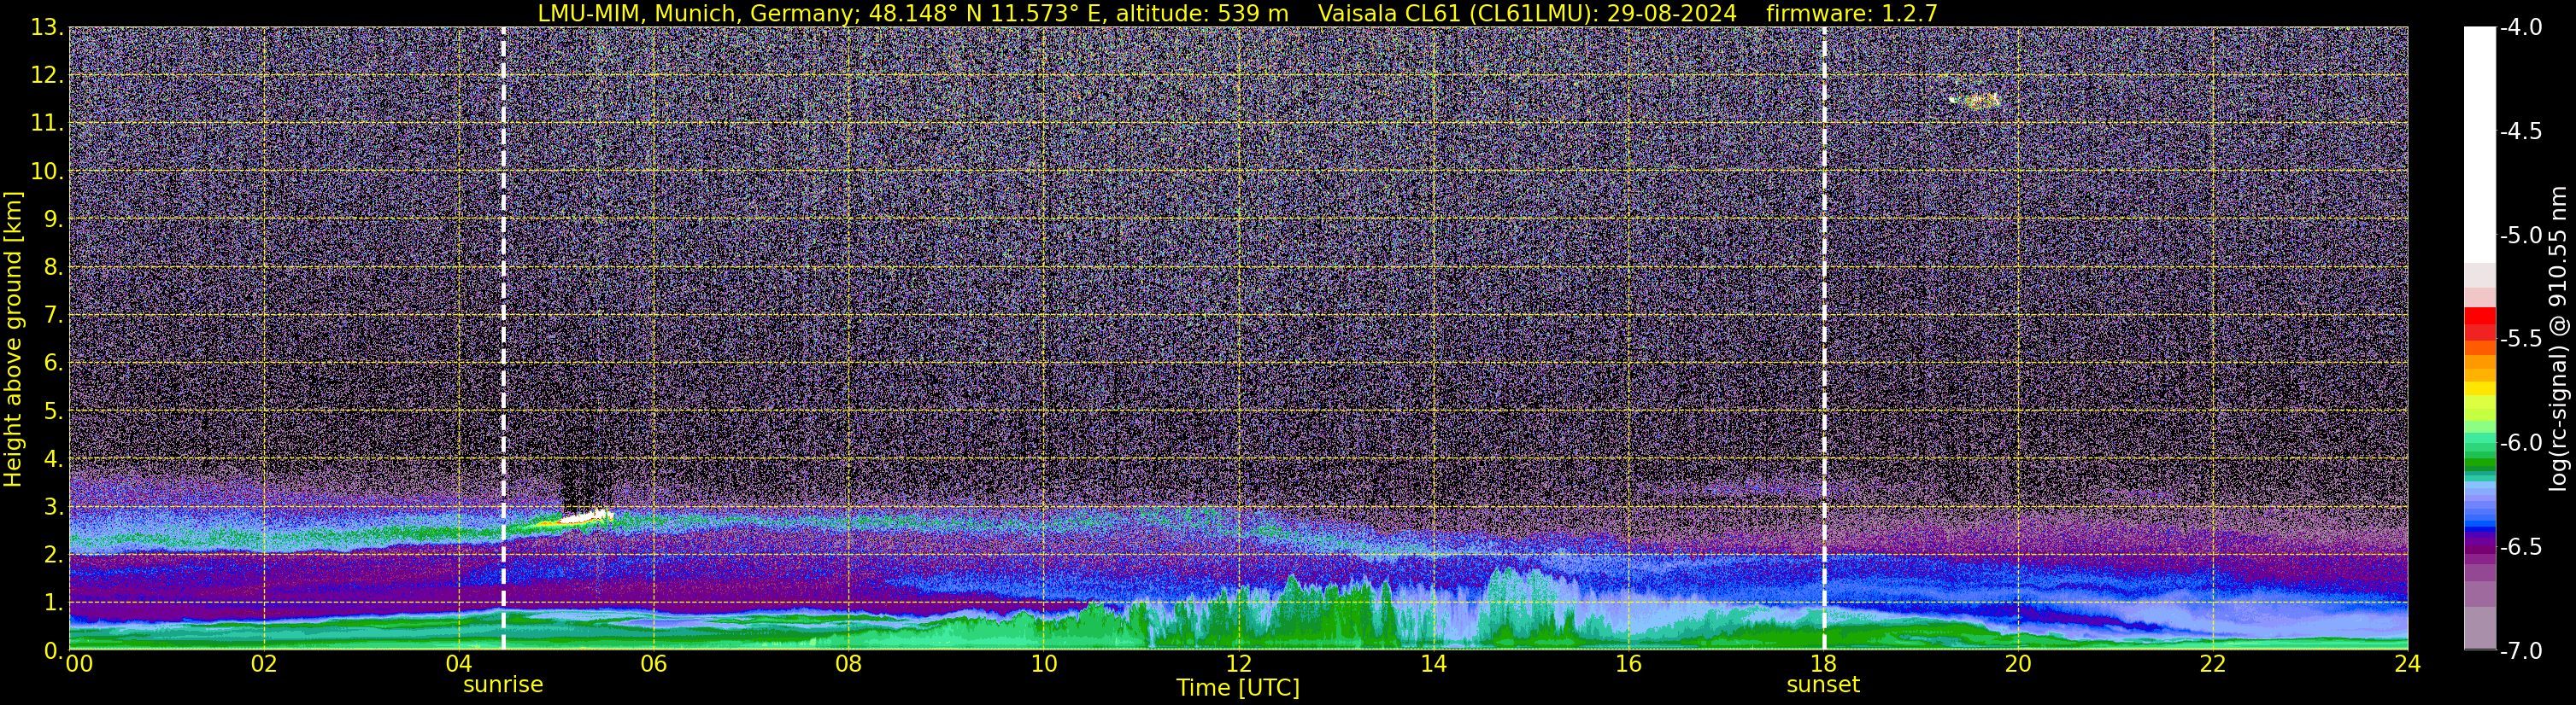Click the sunset label below the time axis

tap(1823, 685)
